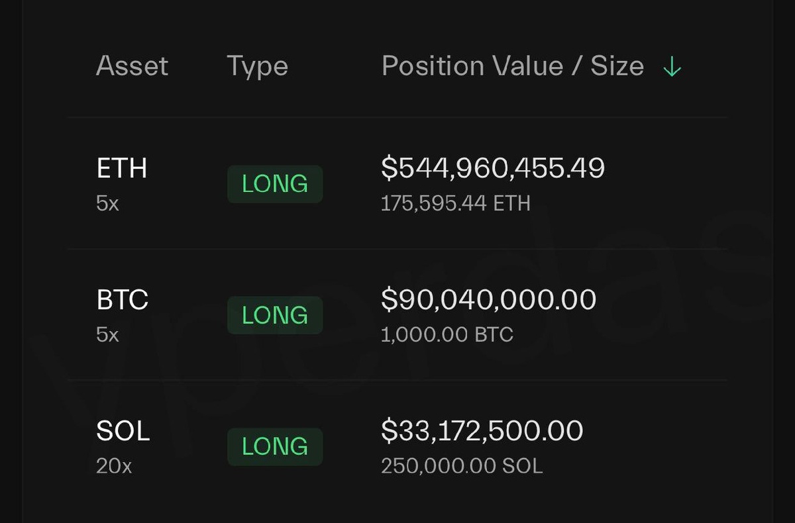Screen dimensions: 795x523
Task: Click the LONG badge in ETH row
Action: tap(275, 184)
